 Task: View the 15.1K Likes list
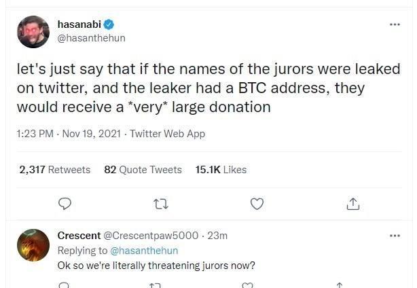pos(221,169)
